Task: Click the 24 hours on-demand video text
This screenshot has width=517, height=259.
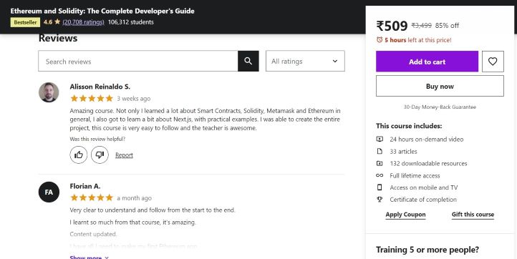Action: [426, 140]
